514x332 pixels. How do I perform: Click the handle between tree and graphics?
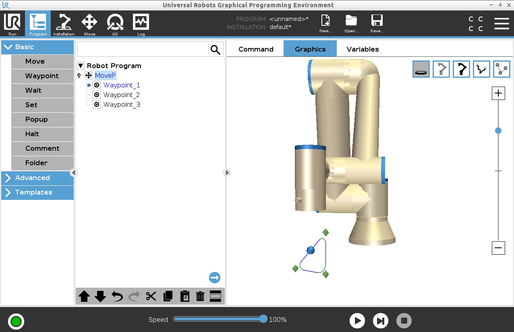227,172
